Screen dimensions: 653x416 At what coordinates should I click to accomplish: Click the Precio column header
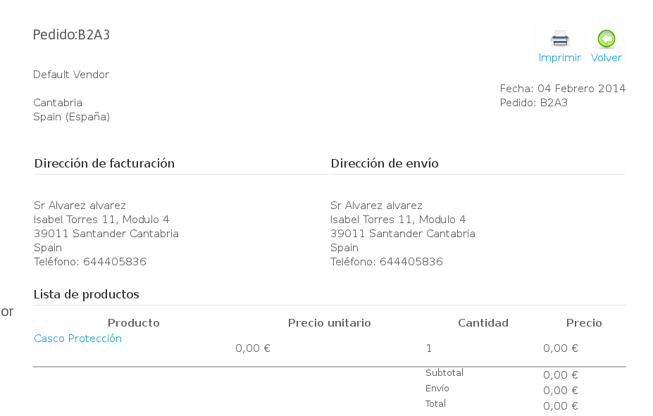584,323
